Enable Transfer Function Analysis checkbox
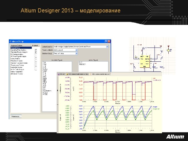Screen dimensions: 188x141 36,63
